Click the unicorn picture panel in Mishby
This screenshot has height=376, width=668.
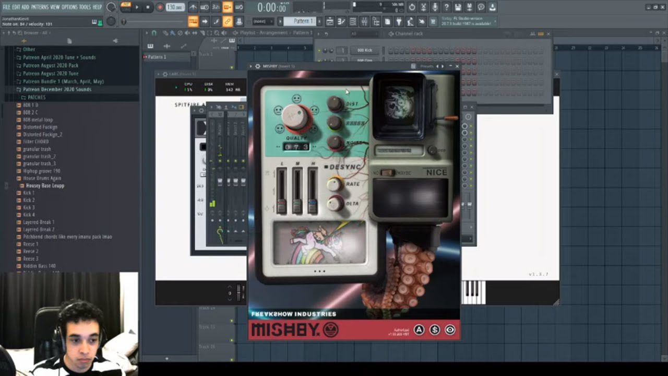319,242
